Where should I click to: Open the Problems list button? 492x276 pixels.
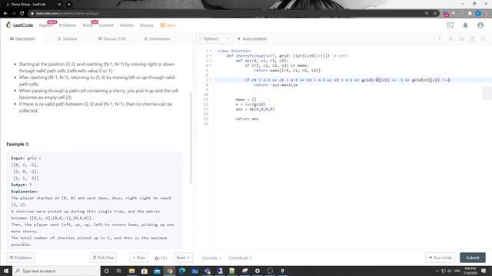(x=21, y=258)
